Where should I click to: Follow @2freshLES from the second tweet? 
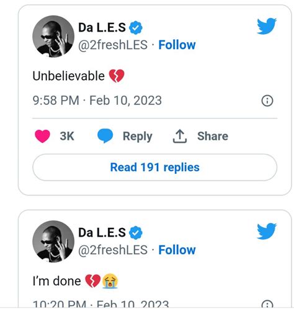[177, 250]
